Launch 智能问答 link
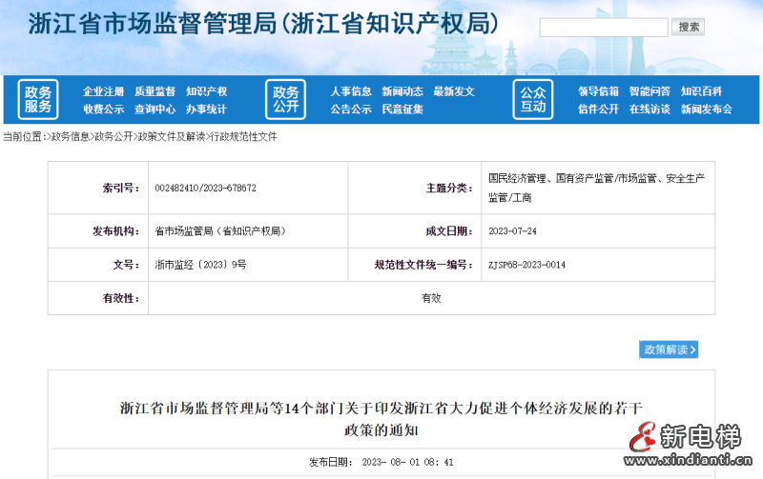Screen dimensions: 763x479 click(x=650, y=91)
